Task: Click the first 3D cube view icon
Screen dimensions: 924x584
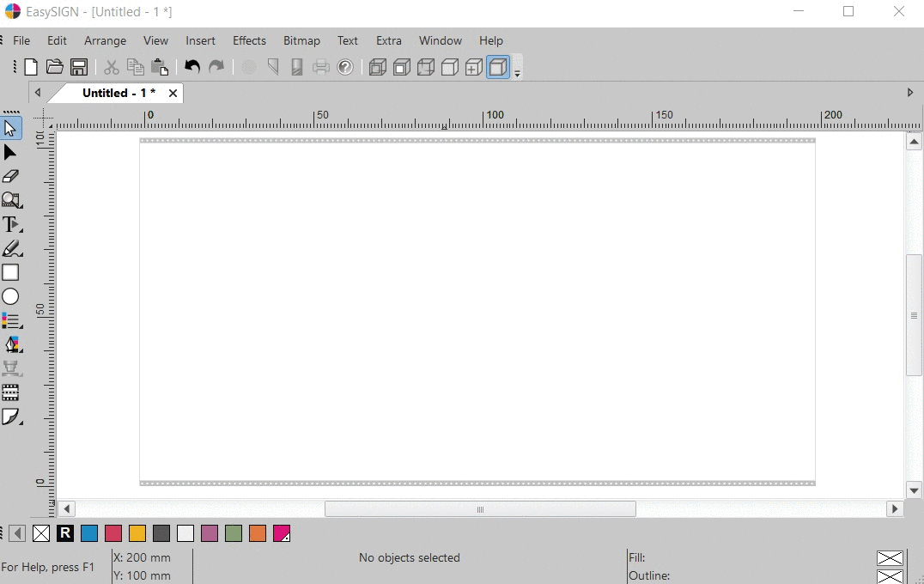Action: click(377, 67)
